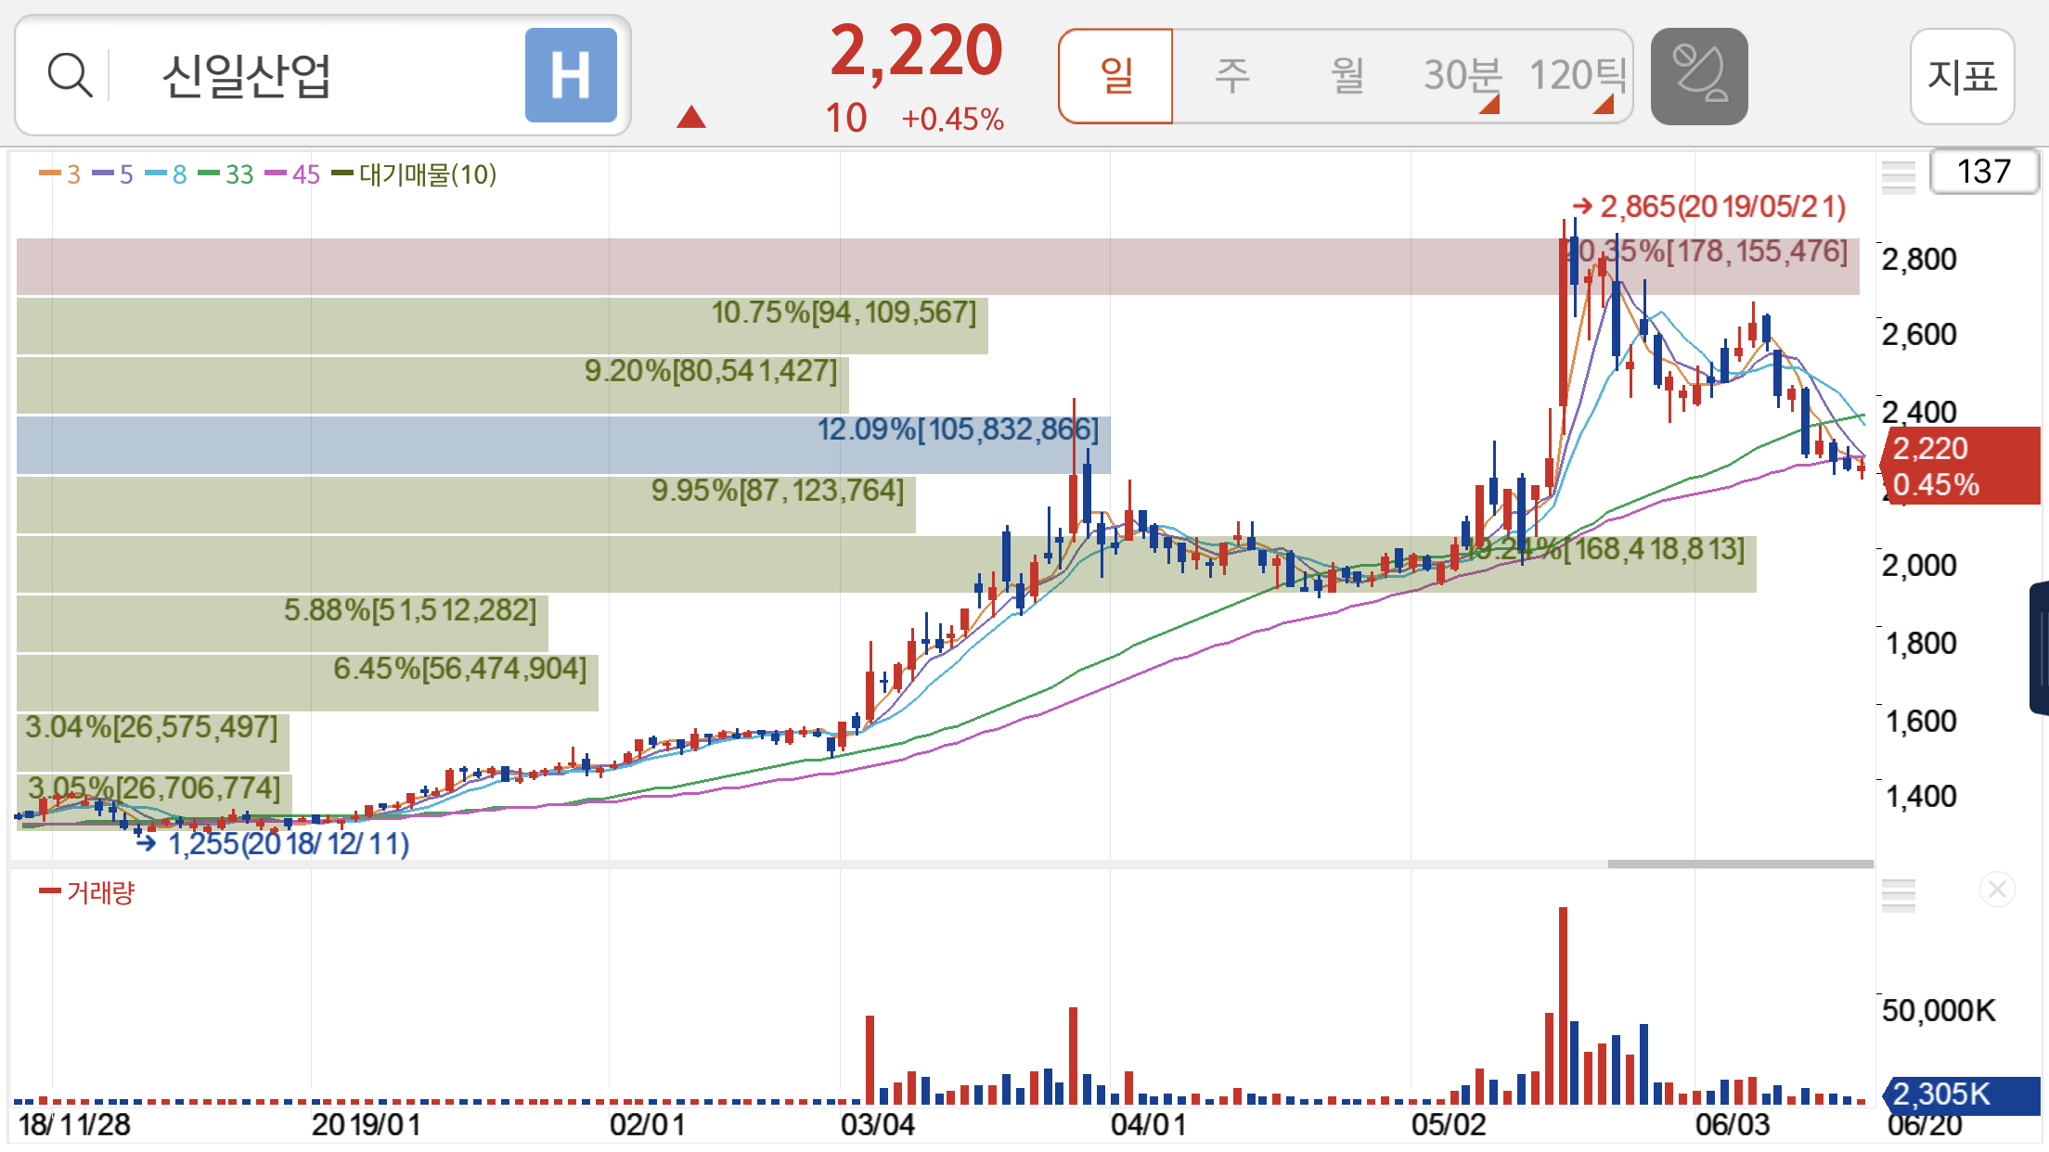Open the 지표 indicators button
Screen dimensions: 2049x1152
pyautogui.click(x=1962, y=76)
